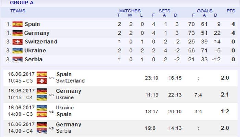This screenshot has width=240, height=137.
Task: Click Switzerland flag in first match row
Action: coord(42,81)
